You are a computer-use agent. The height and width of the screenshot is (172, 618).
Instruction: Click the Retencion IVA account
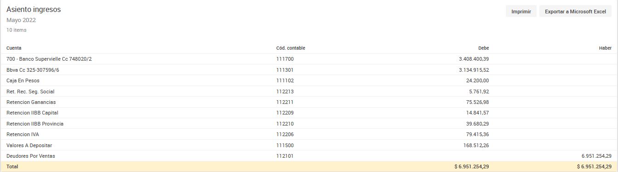pyautogui.click(x=23, y=134)
